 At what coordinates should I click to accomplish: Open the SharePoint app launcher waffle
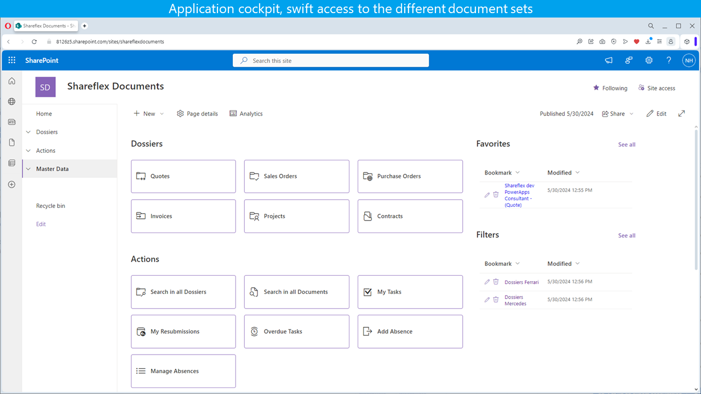[12, 60]
